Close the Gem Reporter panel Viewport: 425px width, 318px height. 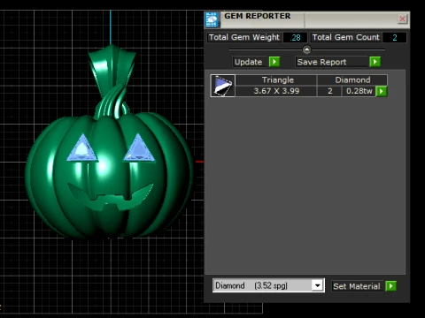coord(402,19)
